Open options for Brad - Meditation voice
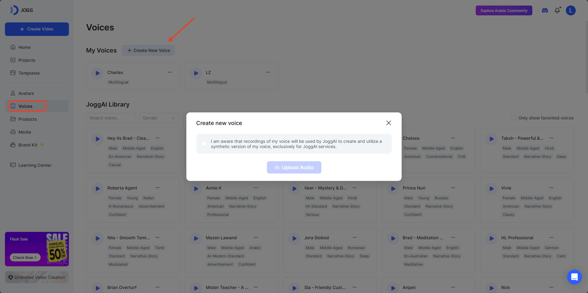The image size is (588, 293). 453,237
